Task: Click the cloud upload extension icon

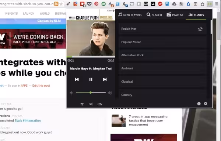Action: [174, 4]
